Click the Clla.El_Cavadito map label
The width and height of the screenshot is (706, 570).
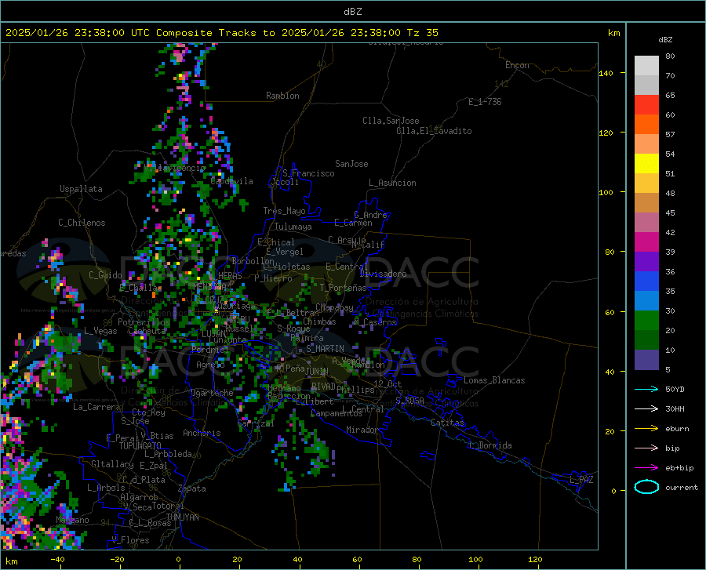(x=434, y=131)
